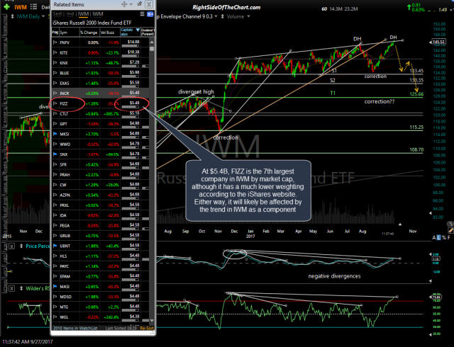Image resolution: width=454 pixels, height=347 pixels.
Task: Click the blue L scale button
Action: 439,238
